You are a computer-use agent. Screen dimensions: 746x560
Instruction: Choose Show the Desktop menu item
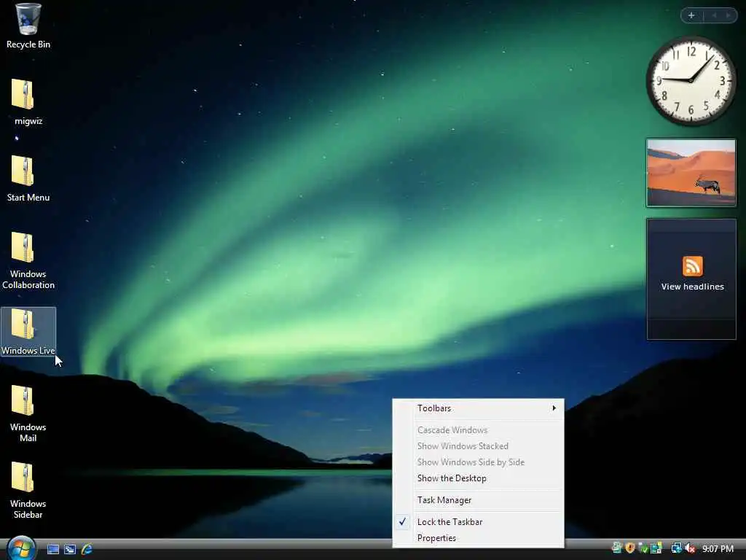point(478,478)
